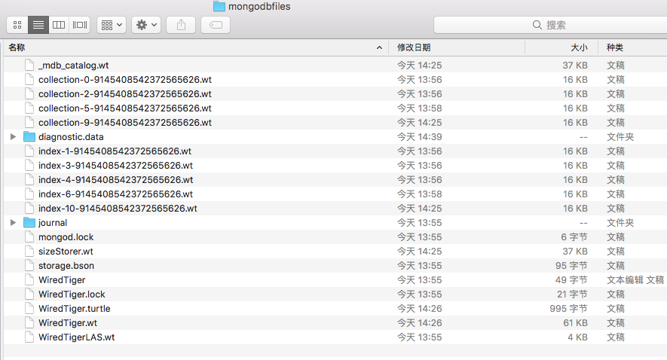Select file name collection-2-9145408542372565626.wt
The image size is (667, 360).
pyautogui.click(x=125, y=94)
